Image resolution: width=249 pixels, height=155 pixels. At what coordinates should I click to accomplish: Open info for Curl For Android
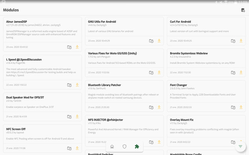[233, 41]
